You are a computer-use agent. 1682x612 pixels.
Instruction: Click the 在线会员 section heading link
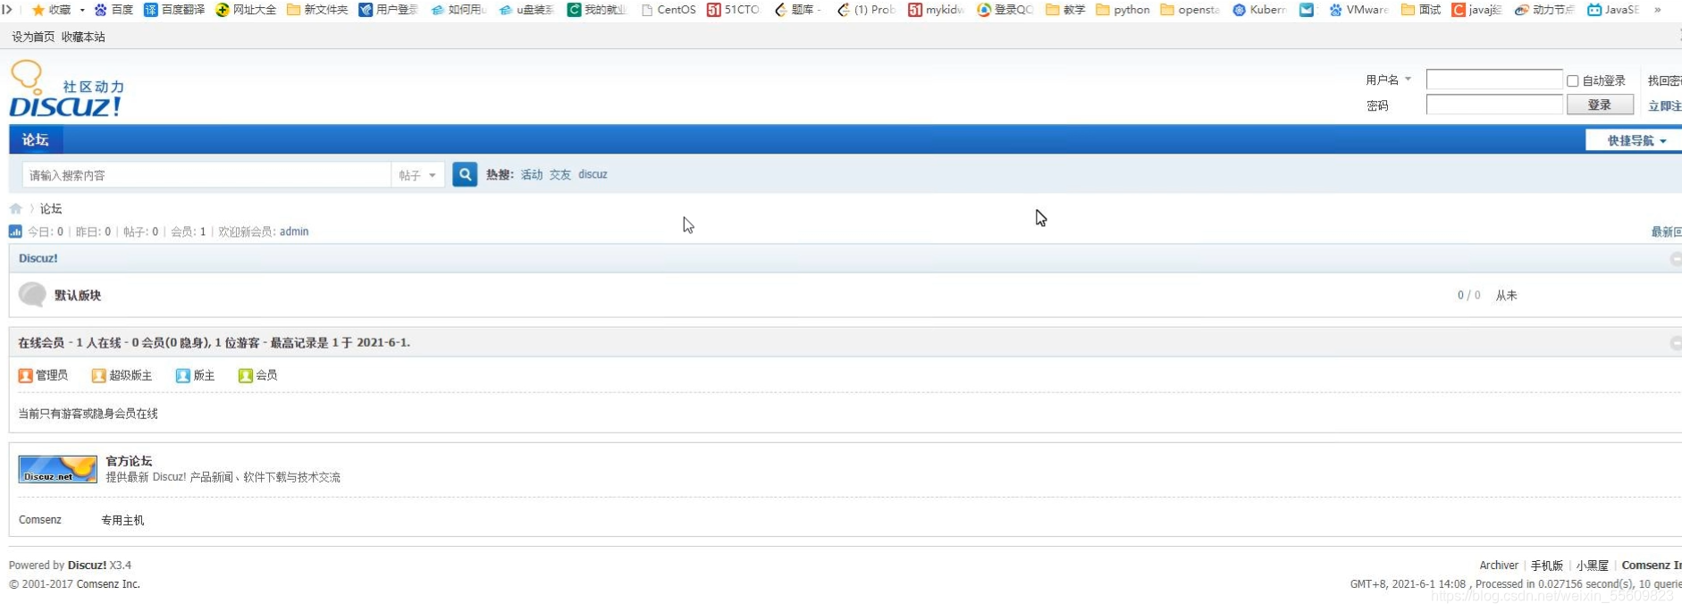coord(41,343)
